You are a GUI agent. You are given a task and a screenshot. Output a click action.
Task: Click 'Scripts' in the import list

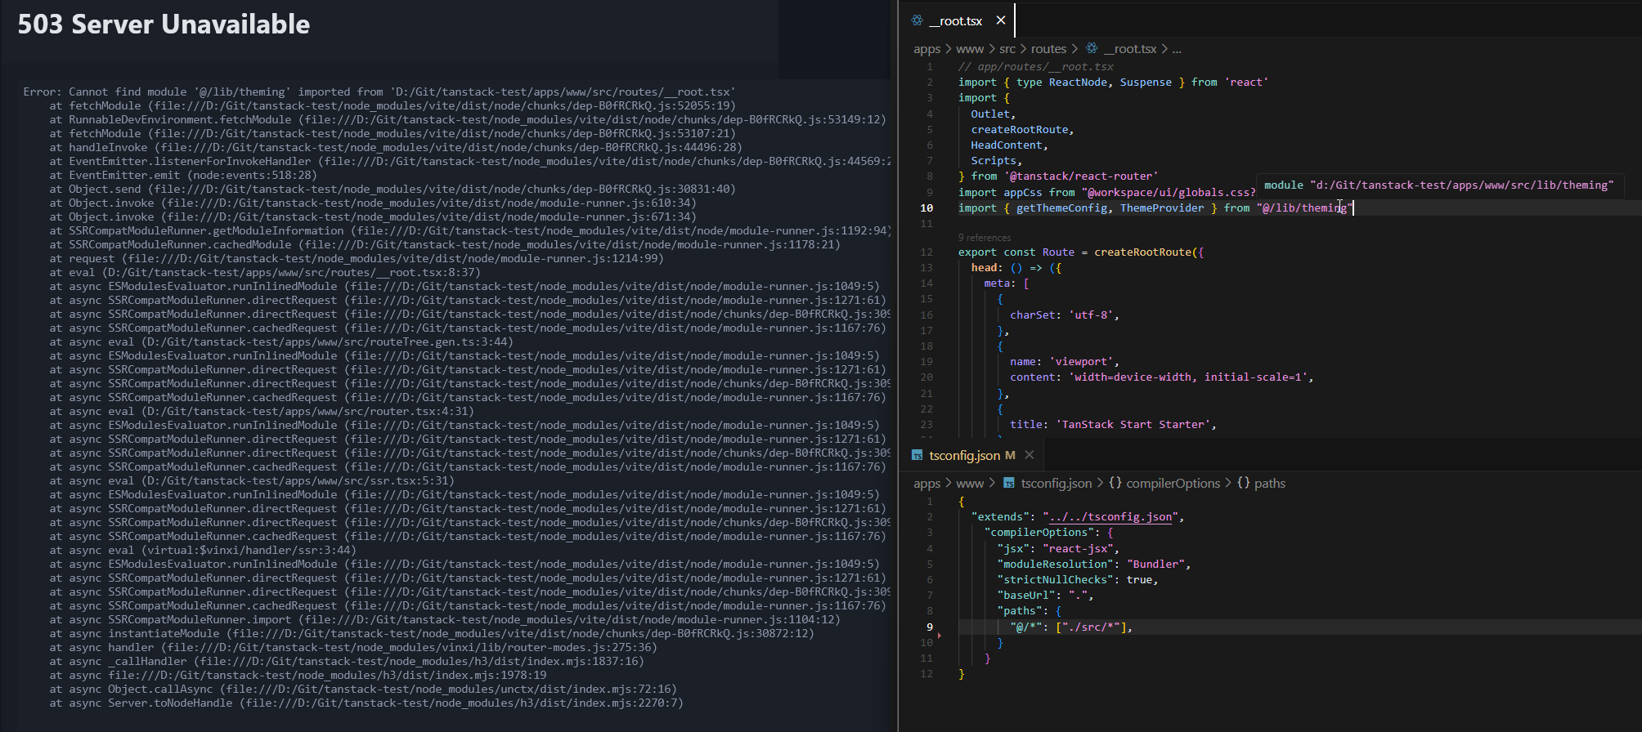(x=994, y=161)
